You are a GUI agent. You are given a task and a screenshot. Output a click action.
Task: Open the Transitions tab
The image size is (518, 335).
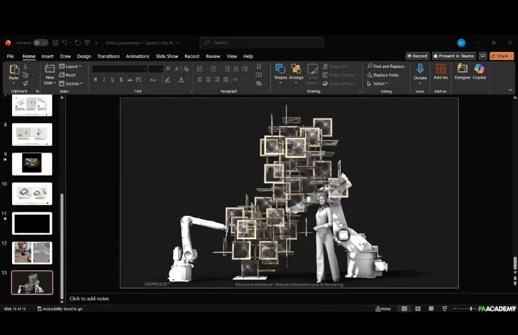[108, 57]
